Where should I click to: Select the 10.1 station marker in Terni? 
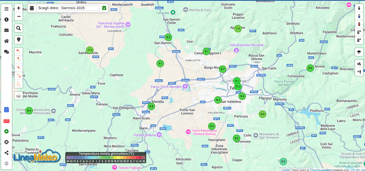(237, 81)
